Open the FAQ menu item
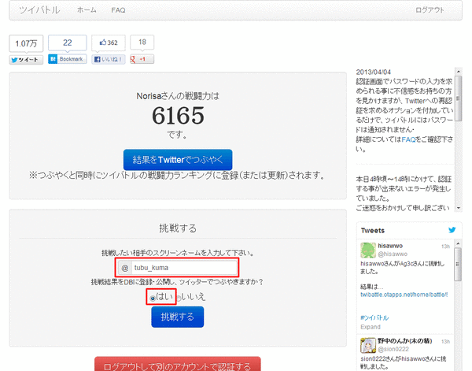Viewport: 472px width, 371px height. pyautogui.click(x=118, y=10)
